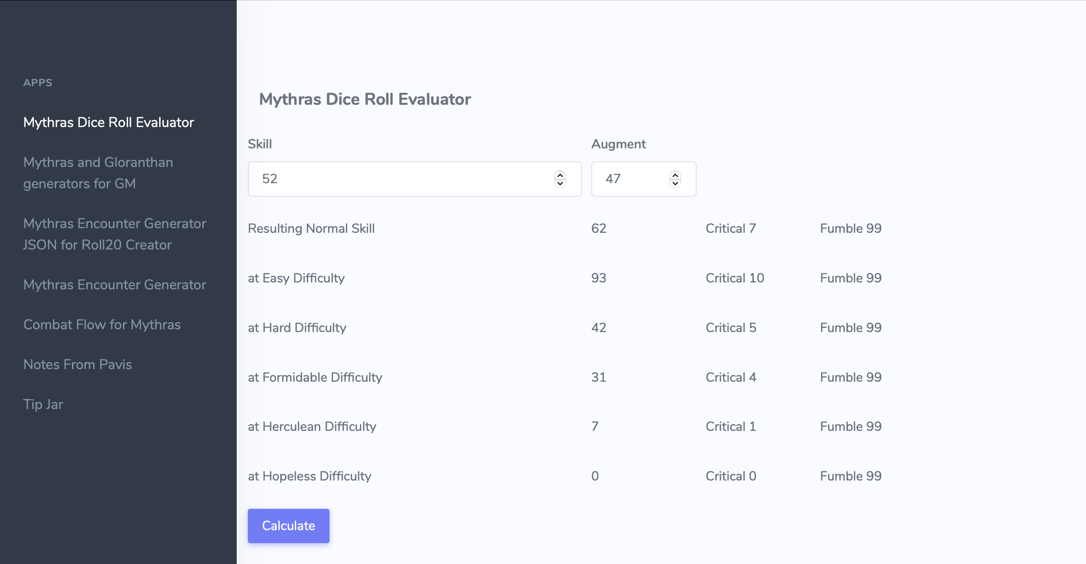This screenshot has width=1086, height=564.
Task: Click the Augment decrement down arrow
Action: [x=675, y=183]
